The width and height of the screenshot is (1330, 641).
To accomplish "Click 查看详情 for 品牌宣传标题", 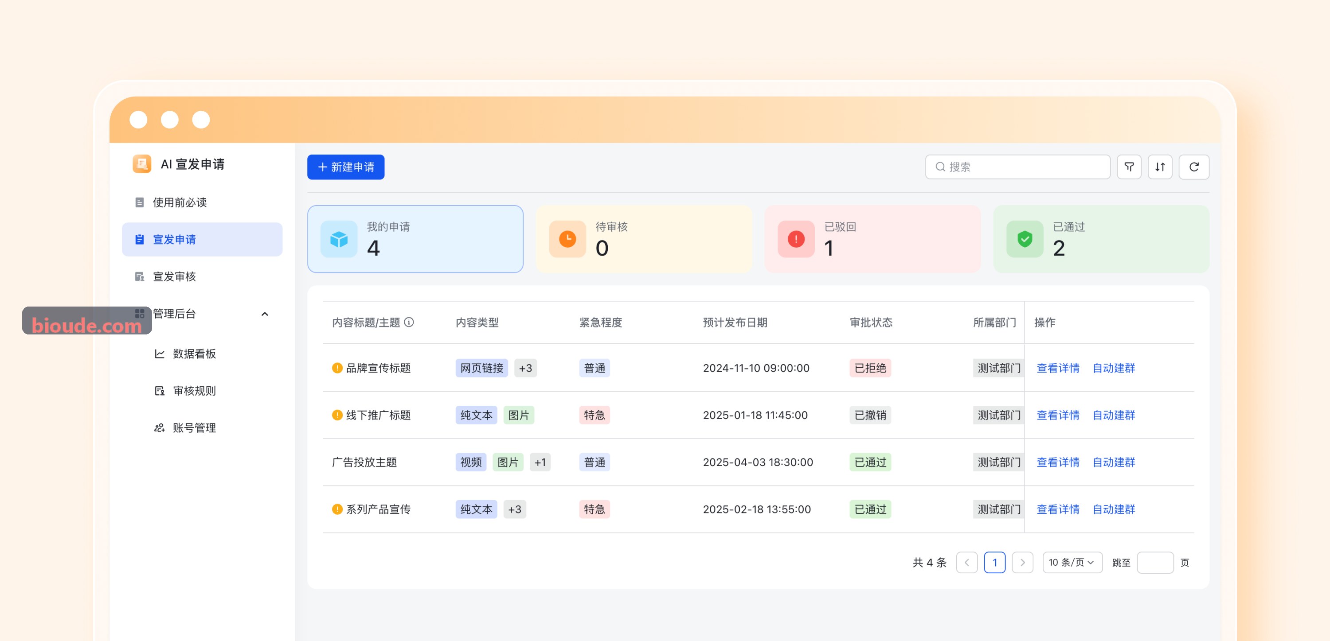I will tap(1057, 368).
